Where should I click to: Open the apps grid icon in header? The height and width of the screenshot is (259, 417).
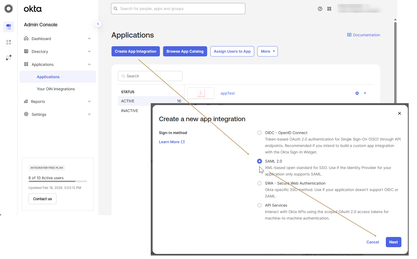pos(329,9)
